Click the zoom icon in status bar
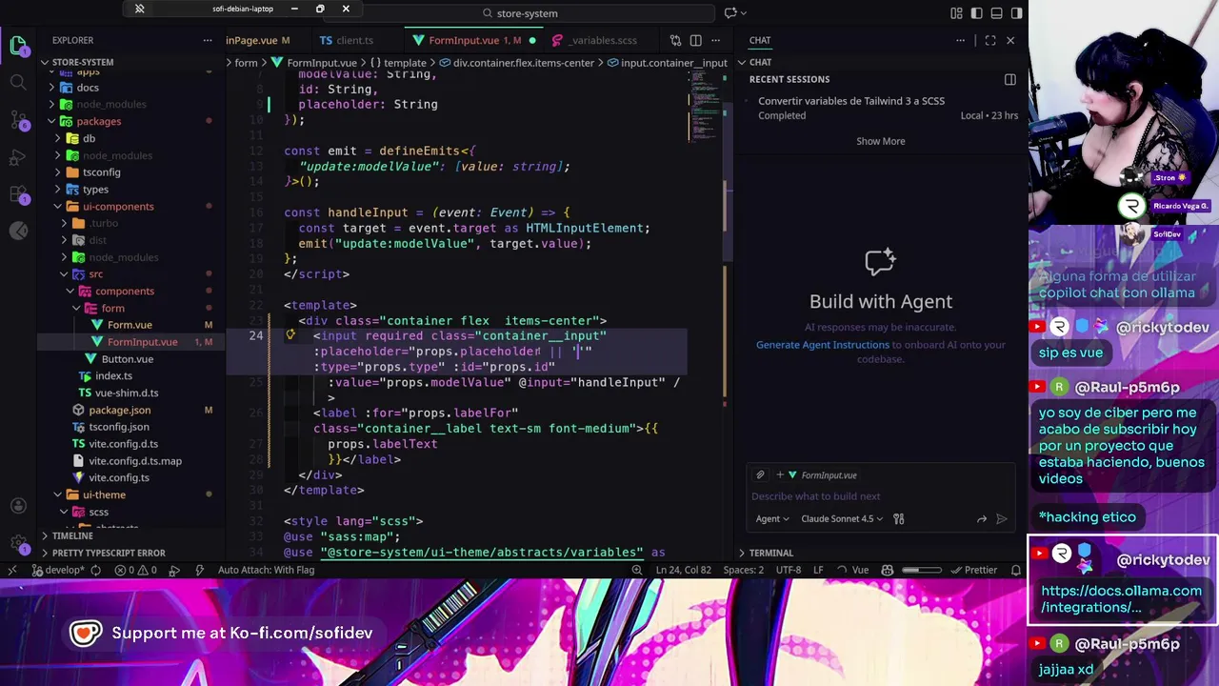This screenshot has height=686, width=1219. 637,570
